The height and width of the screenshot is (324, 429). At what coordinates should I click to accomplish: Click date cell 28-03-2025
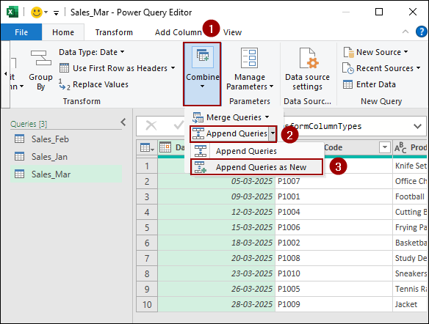click(217, 304)
